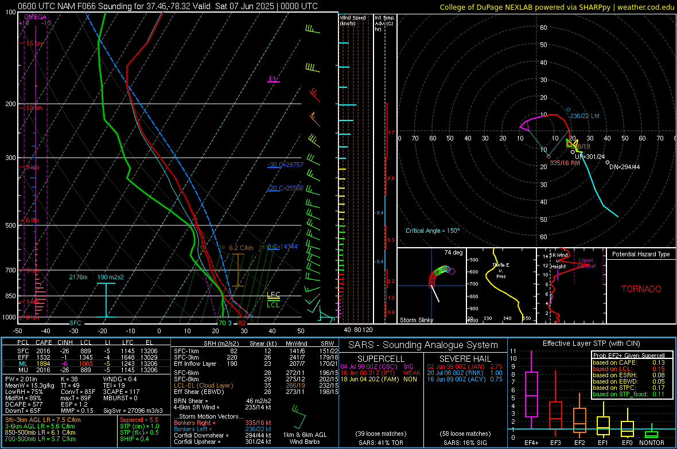This screenshot has height=449, width=677.
Task: Click the ConvT = 85F value
Action: click(x=78, y=392)
